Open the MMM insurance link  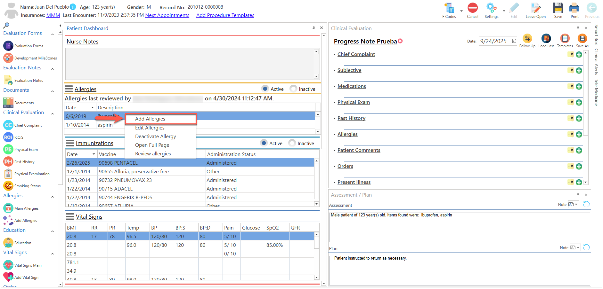53,15
